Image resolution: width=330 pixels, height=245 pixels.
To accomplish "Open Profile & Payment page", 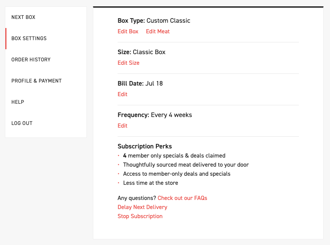I will (x=36, y=81).
